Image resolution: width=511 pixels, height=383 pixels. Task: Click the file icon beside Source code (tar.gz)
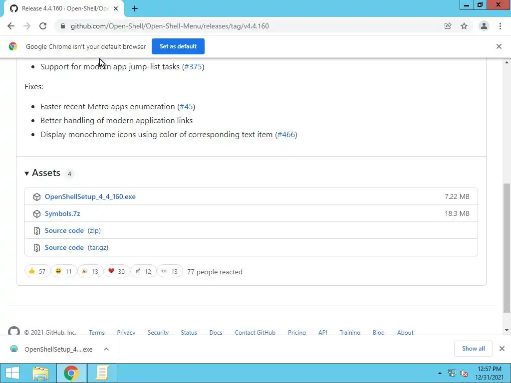pos(37,248)
